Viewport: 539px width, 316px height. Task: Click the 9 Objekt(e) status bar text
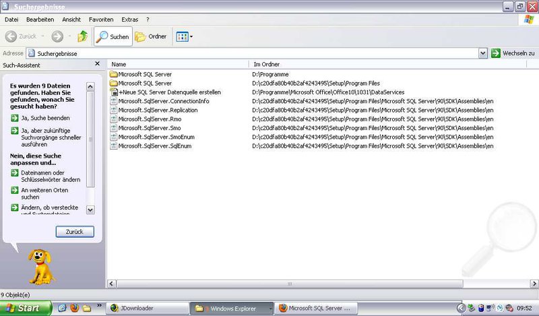pyautogui.click(x=15, y=295)
